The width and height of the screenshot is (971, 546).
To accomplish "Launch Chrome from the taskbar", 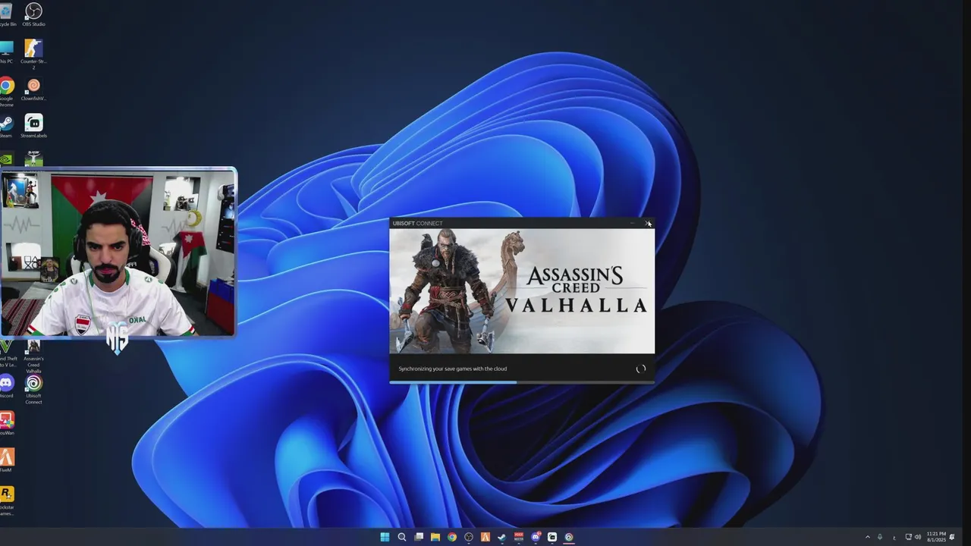I will pyautogui.click(x=452, y=537).
